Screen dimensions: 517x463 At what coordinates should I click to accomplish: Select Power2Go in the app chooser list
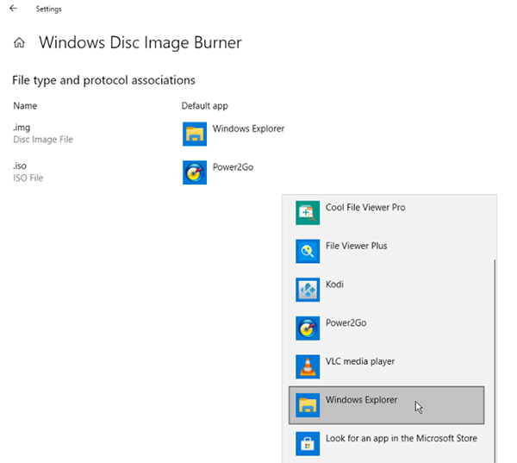[x=386, y=328]
